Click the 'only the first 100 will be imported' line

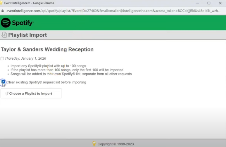click(x=67, y=70)
